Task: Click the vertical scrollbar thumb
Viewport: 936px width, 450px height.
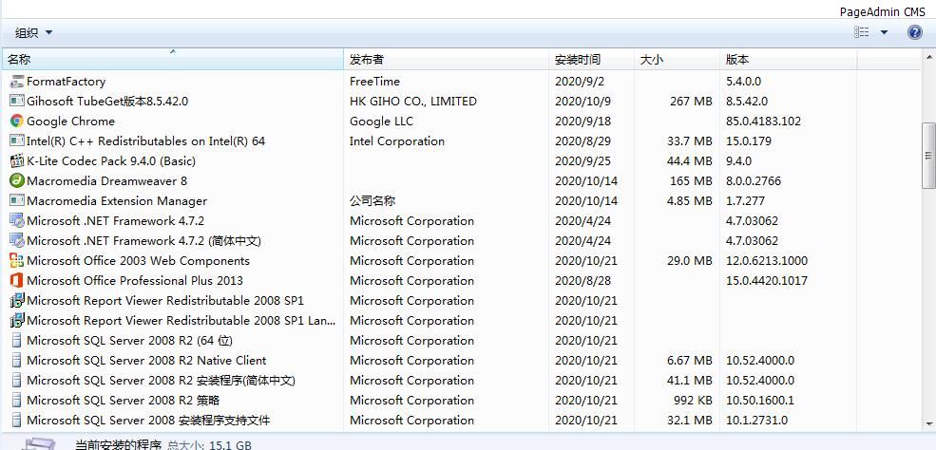Action: [x=928, y=156]
